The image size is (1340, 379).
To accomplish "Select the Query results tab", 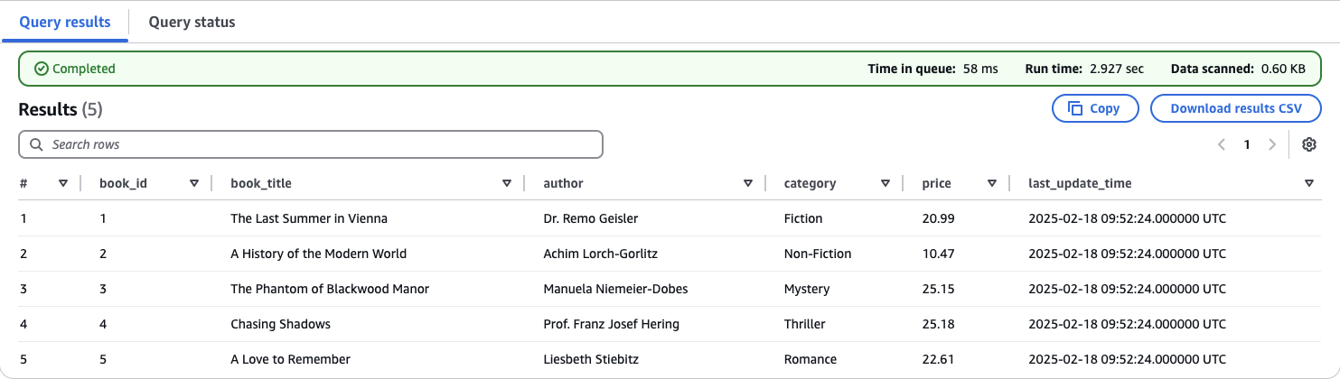I will coord(65,22).
